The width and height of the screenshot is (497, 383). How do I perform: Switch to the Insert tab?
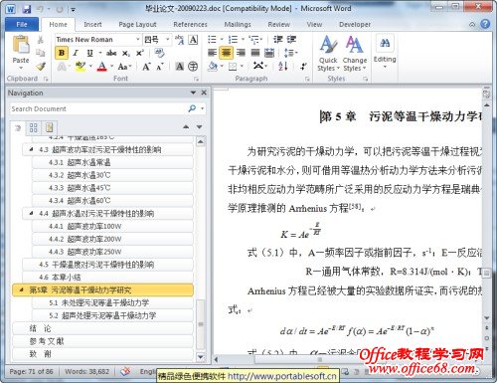(92, 25)
